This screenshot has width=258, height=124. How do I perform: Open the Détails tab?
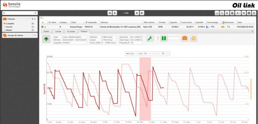[46, 31]
